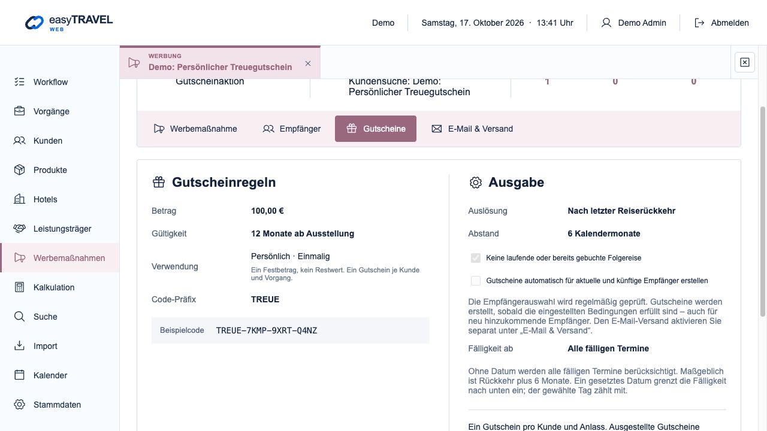This screenshot has width=767, height=431.
Task: Click the Workflow checklist icon in sidebar
Action: click(x=20, y=82)
